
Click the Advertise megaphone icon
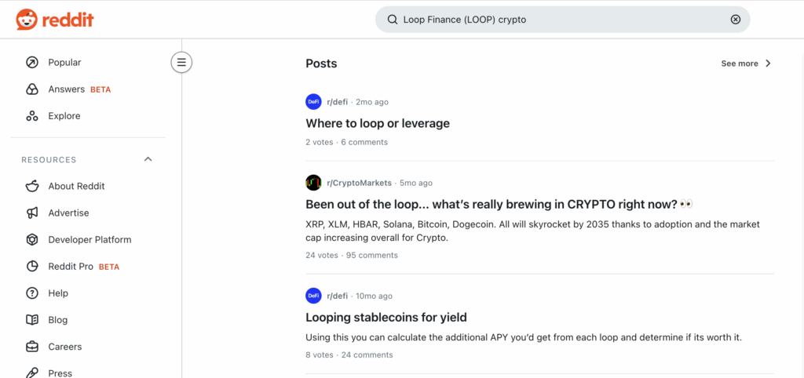tap(32, 213)
